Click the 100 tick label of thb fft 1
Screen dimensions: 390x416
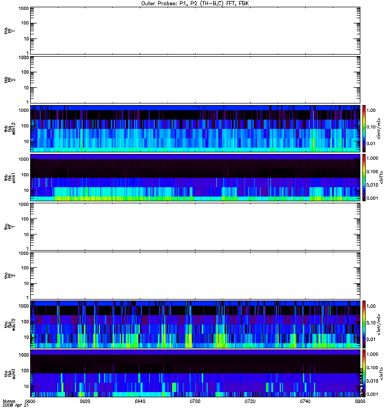click(x=25, y=23)
